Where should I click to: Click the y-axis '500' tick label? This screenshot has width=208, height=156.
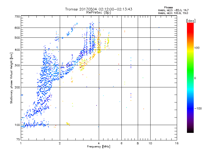(x=17, y=38)
